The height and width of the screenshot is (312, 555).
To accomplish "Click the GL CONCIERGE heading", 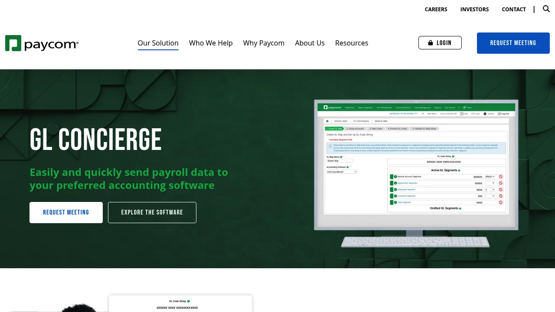I will click(x=95, y=140).
